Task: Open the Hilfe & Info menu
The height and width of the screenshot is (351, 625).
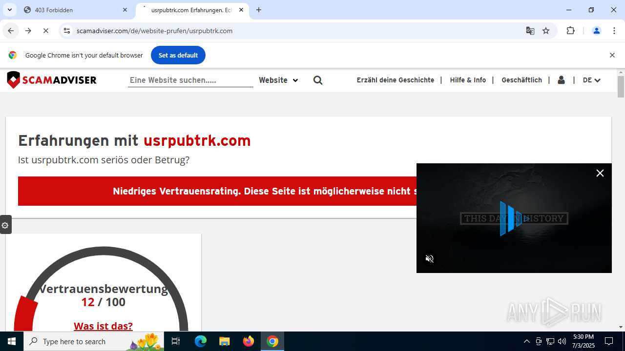Action: (468, 80)
